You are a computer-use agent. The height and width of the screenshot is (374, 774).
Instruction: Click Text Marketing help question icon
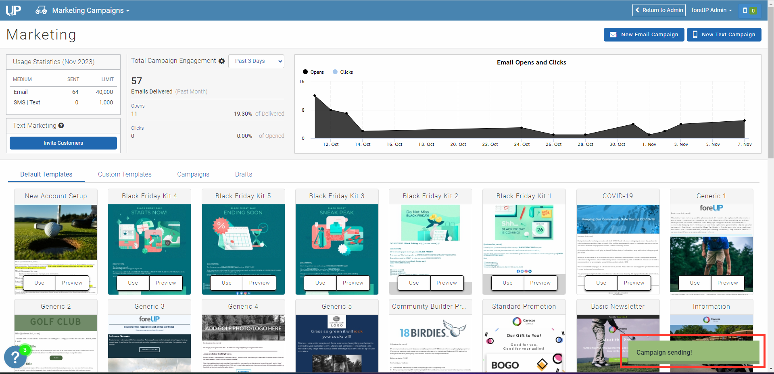coord(61,126)
